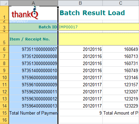Select cell with value 160749

coord(121,70)
